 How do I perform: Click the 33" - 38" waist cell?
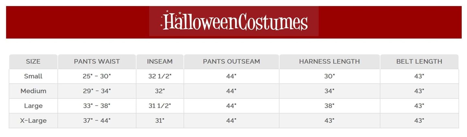tap(97, 106)
